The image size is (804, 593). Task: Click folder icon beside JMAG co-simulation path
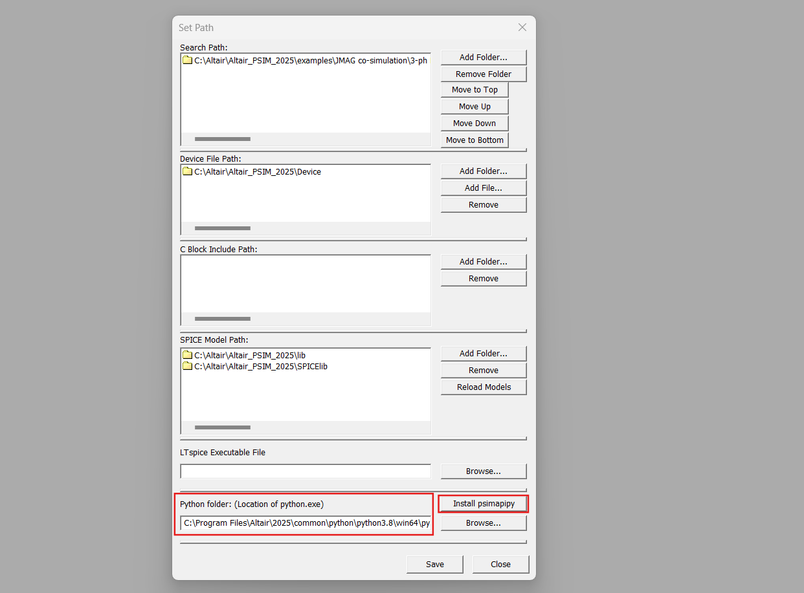(x=188, y=60)
